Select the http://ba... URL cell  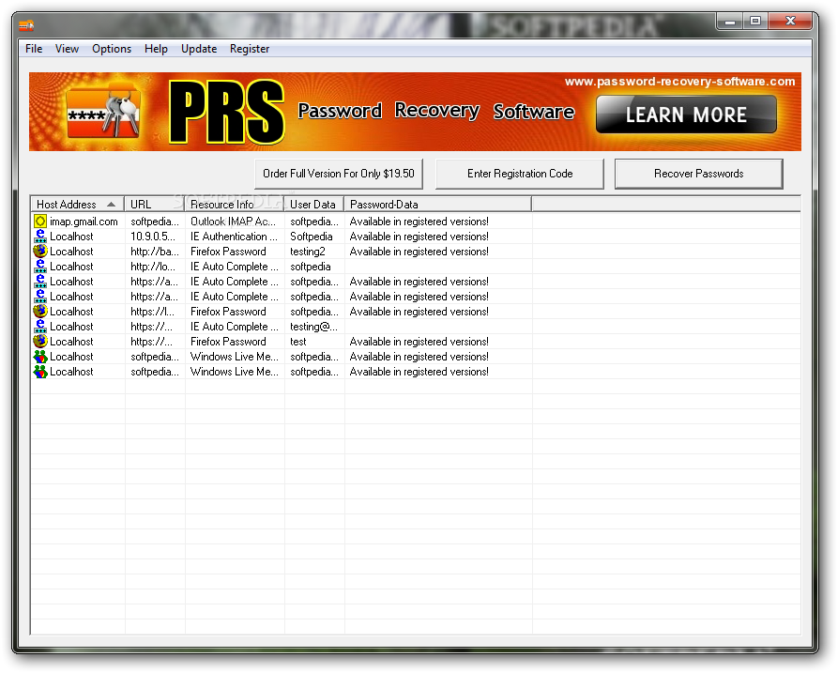(x=155, y=252)
